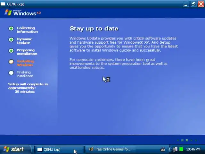Restore down the QEMU window
The image size is (205, 154).
193,4
